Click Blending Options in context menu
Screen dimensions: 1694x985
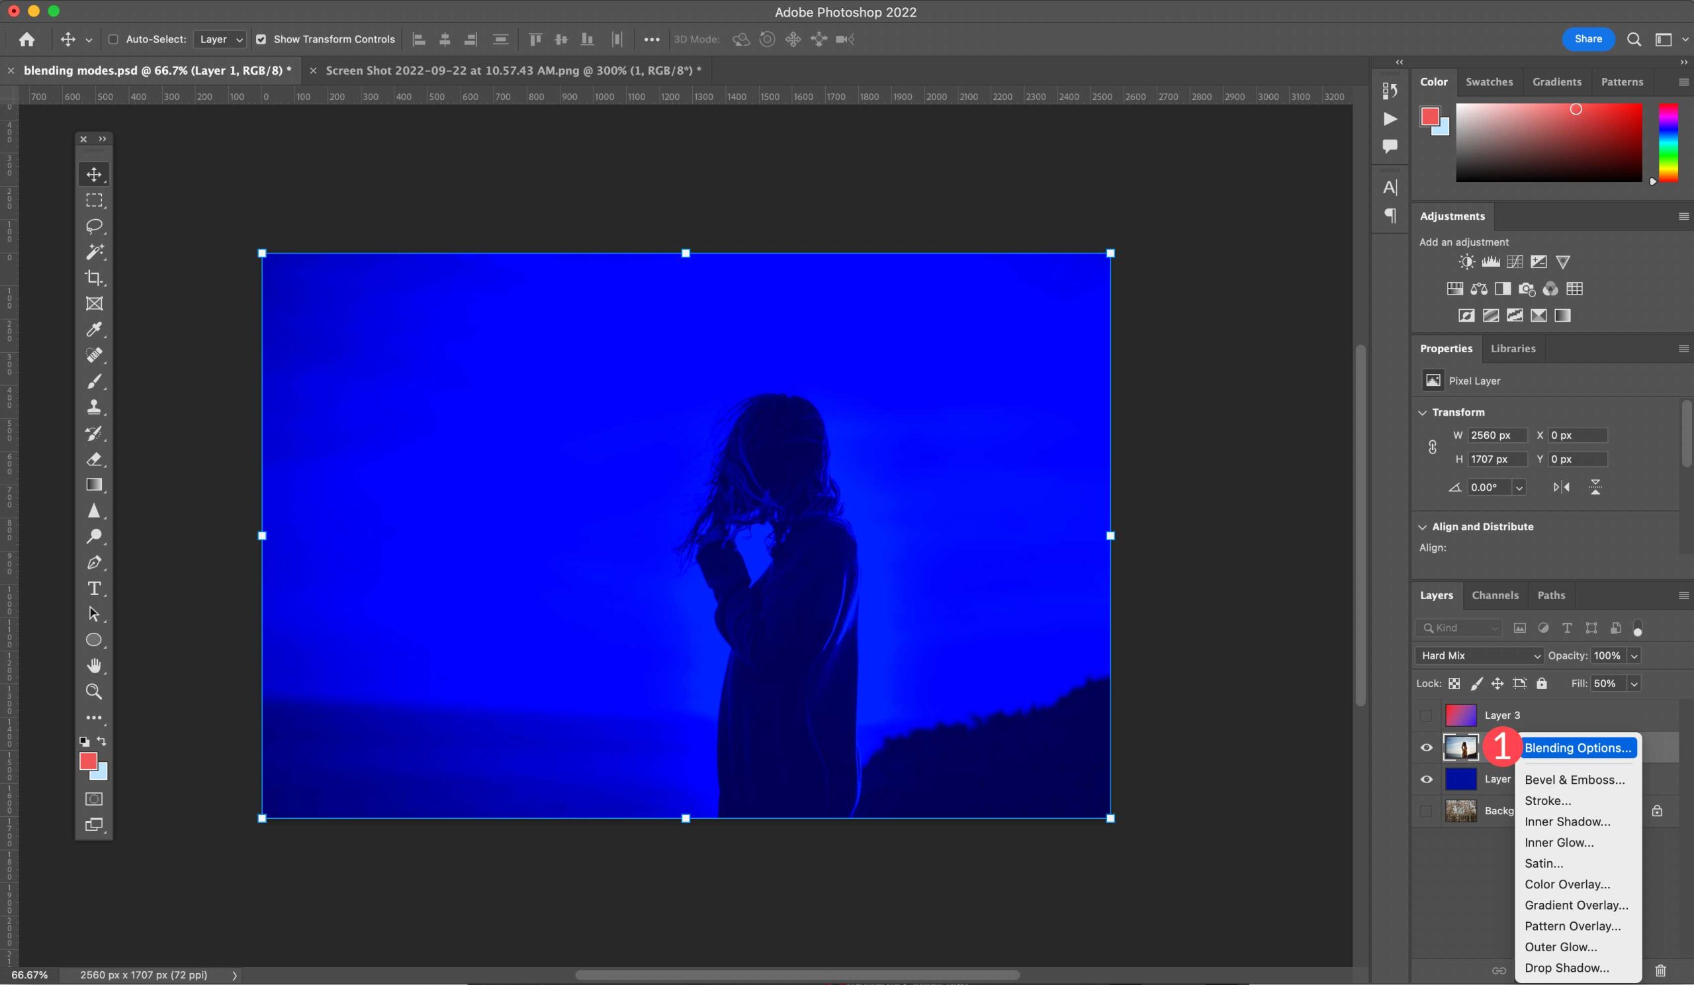[1580, 747]
